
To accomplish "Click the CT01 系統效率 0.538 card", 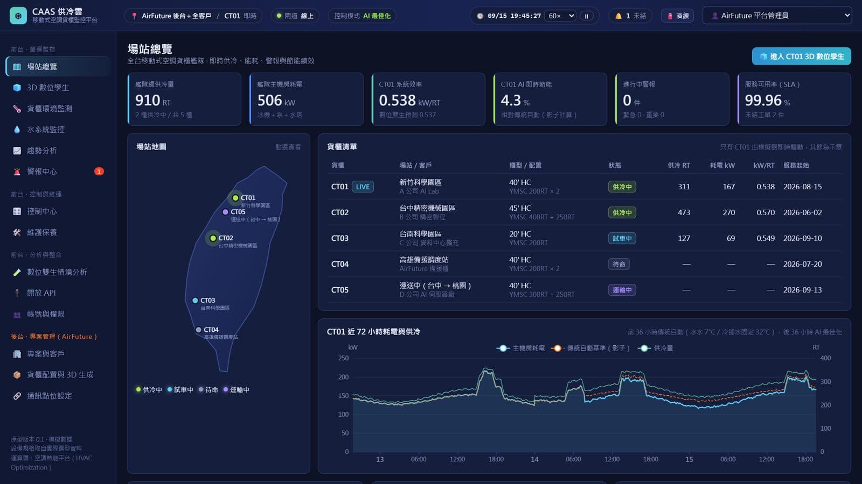I will [428, 99].
